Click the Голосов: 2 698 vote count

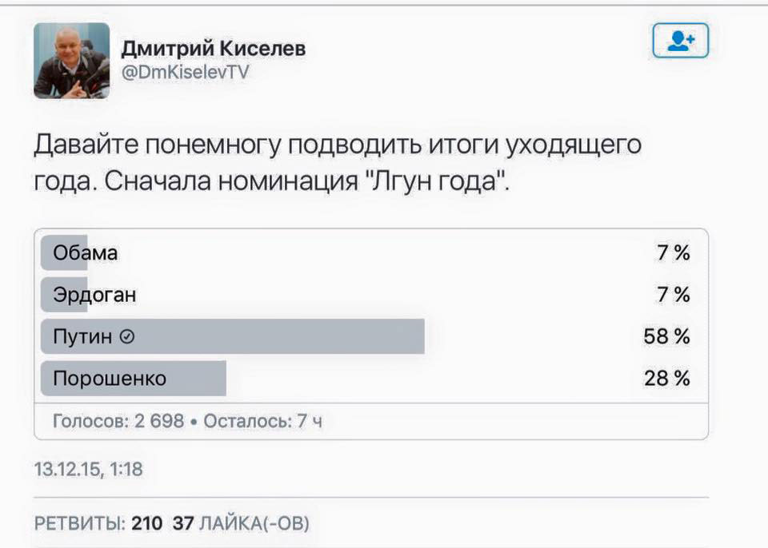pyautogui.click(x=118, y=420)
